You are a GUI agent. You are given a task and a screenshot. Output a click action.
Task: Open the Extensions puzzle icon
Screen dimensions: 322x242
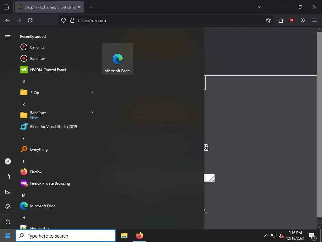pos(280,20)
